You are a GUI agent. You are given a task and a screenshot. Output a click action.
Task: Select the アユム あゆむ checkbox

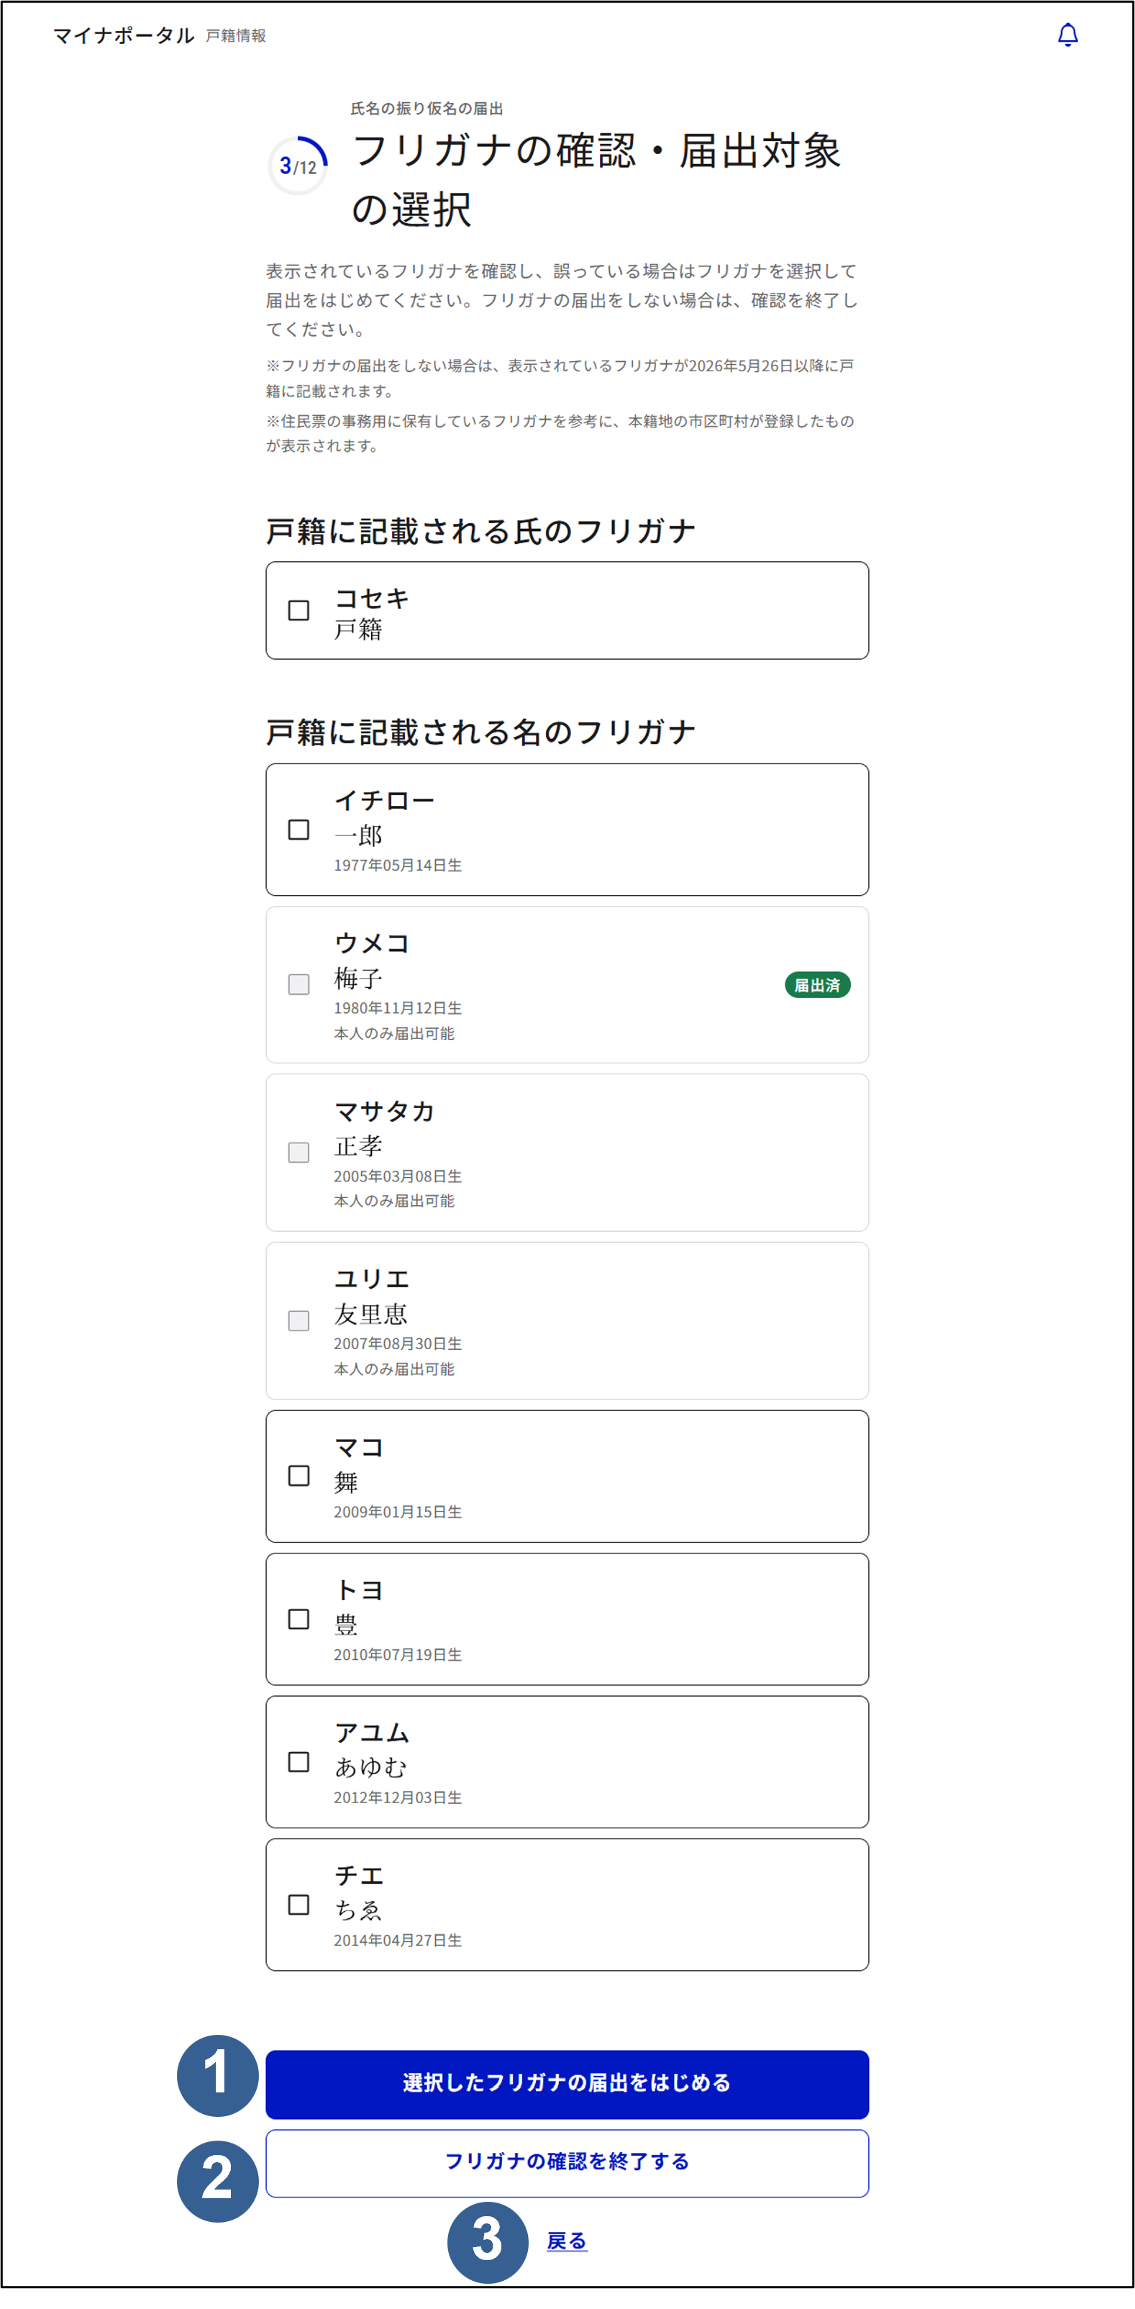tap(298, 1762)
